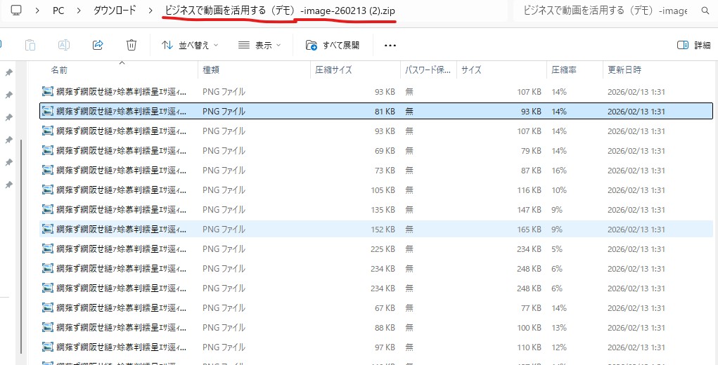The width and height of the screenshot is (718, 365).
Task: Open the 表示 view dropdown
Action: 259,45
